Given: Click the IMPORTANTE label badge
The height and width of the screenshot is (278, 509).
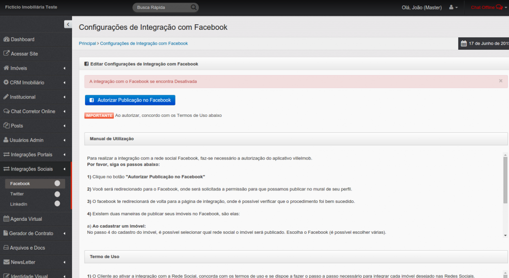Looking at the screenshot, I should click(99, 115).
